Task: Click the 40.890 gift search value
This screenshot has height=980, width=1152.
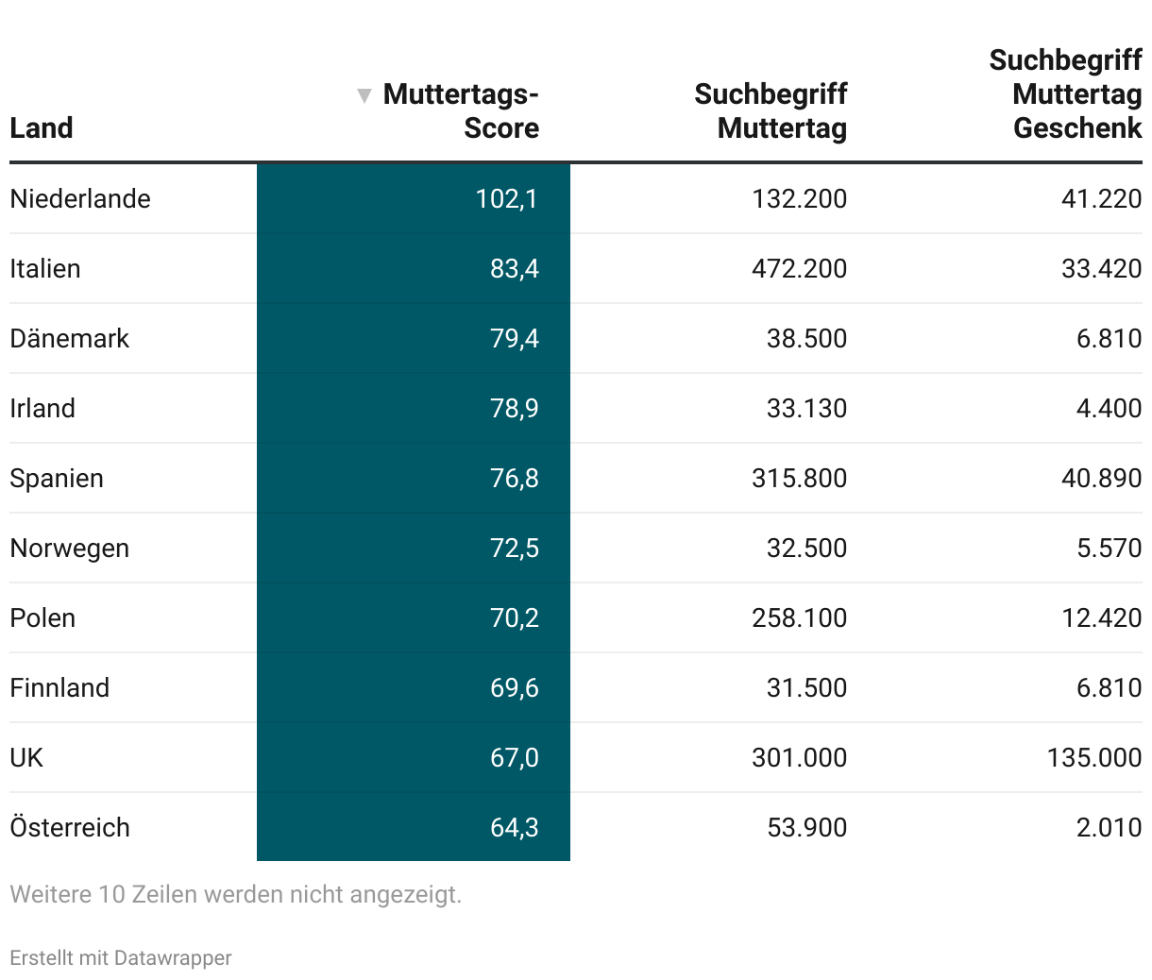Action: [1101, 478]
